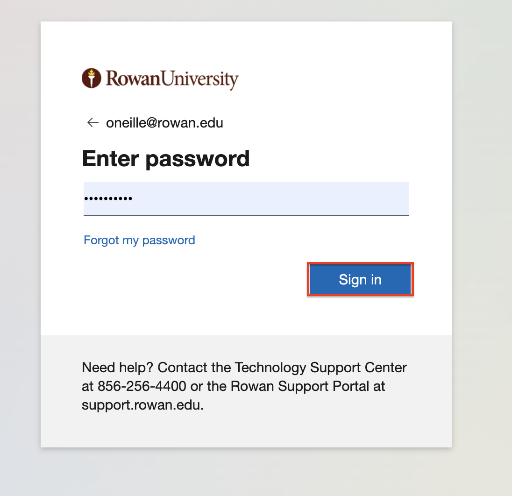Click the 856-256-4400 phone number

pos(142,386)
